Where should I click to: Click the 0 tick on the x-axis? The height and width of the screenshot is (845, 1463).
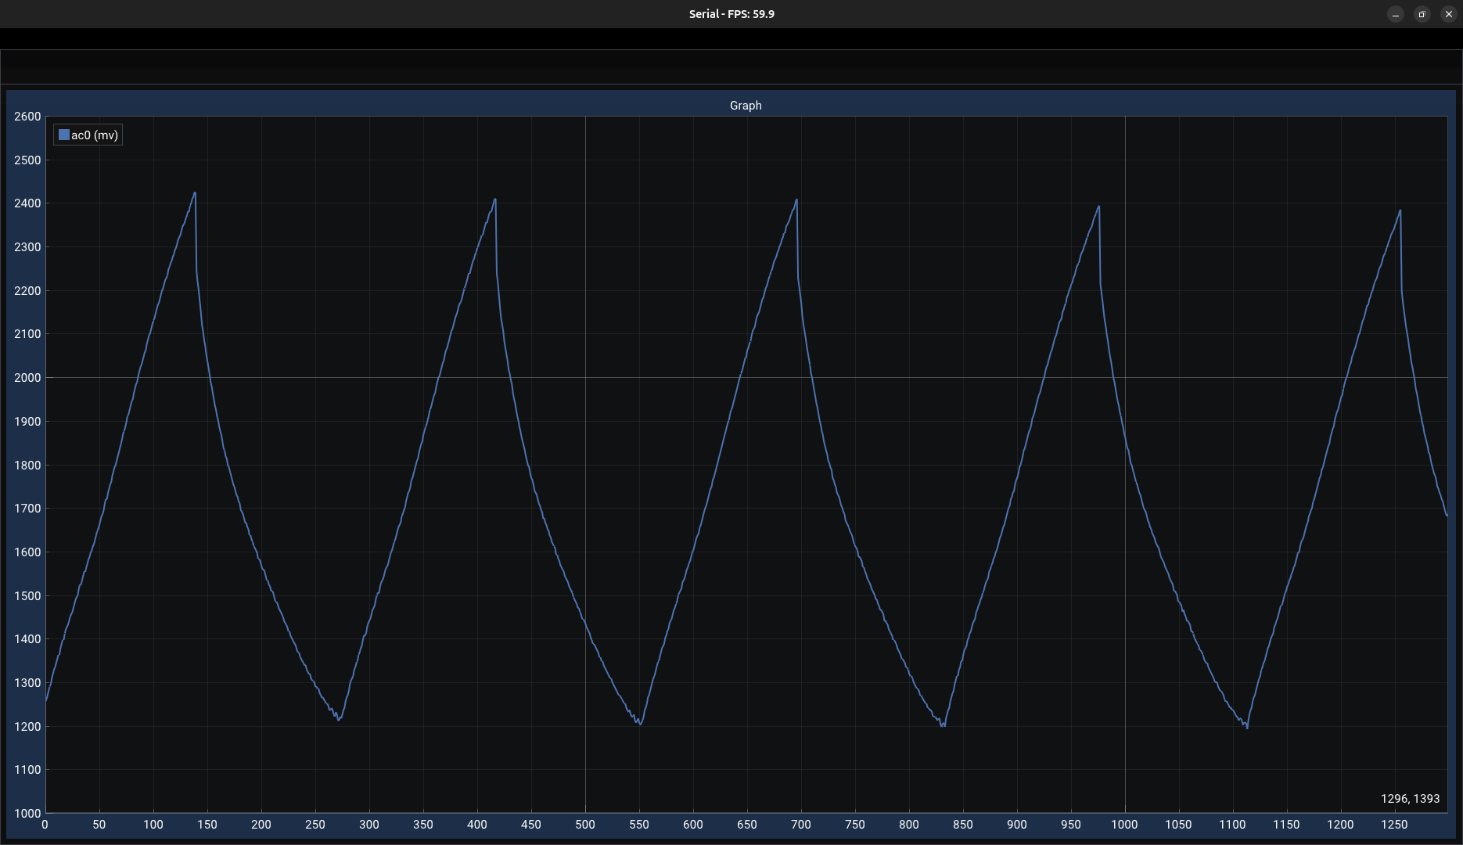[x=45, y=825]
